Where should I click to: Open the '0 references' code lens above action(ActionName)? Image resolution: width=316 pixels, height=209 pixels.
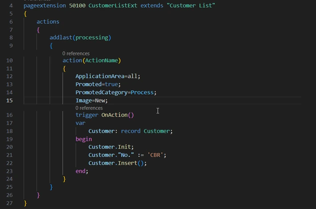[76, 53]
